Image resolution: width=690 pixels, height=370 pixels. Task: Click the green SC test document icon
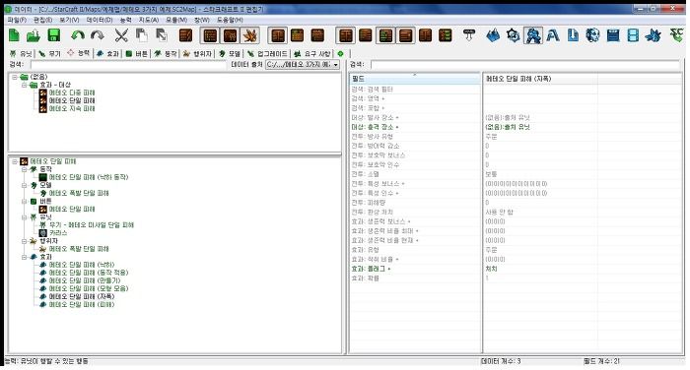coord(677,34)
